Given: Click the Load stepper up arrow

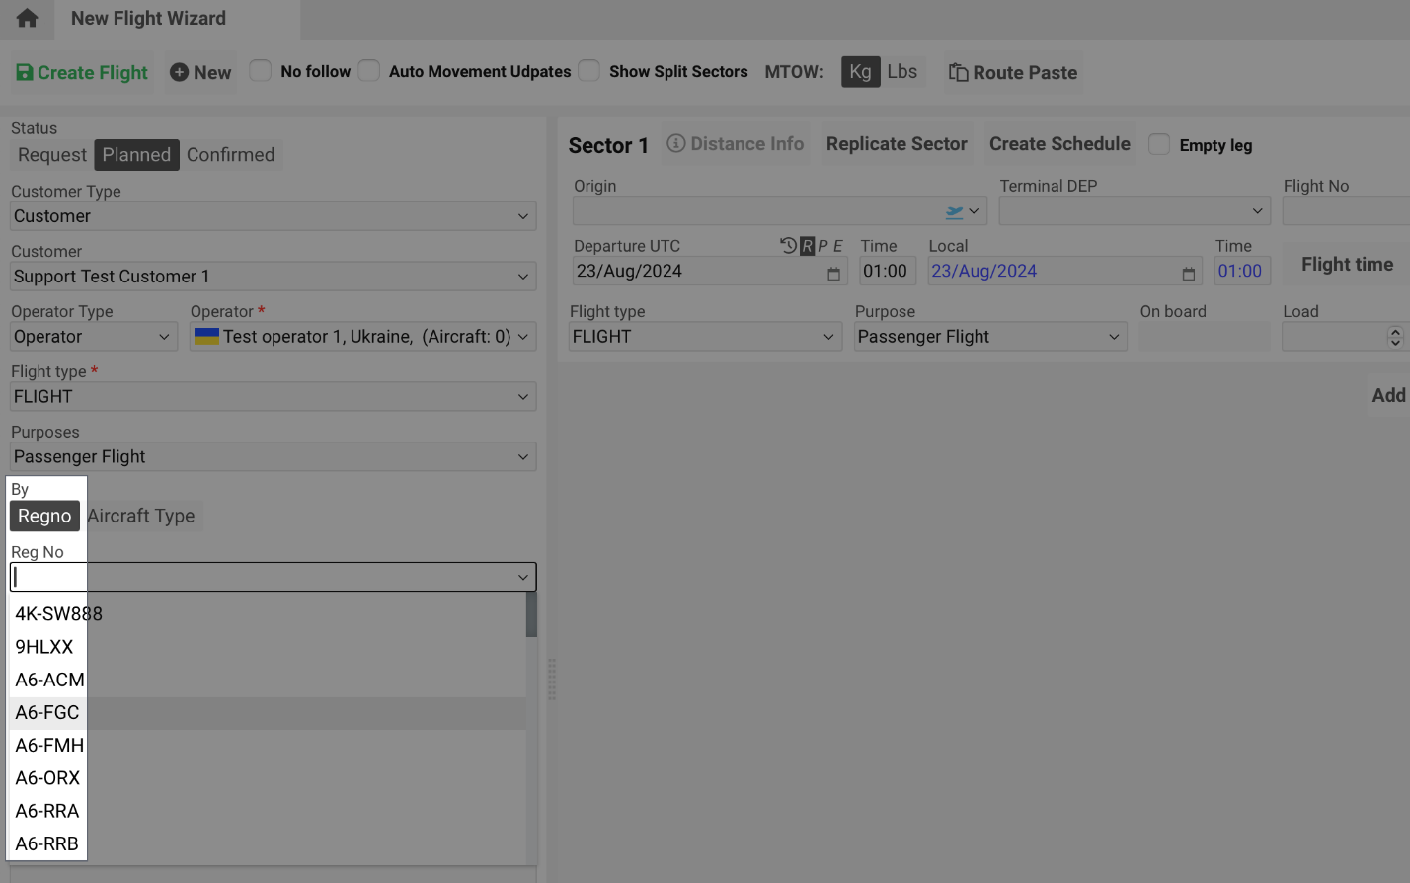Looking at the screenshot, I should 1396,331.
